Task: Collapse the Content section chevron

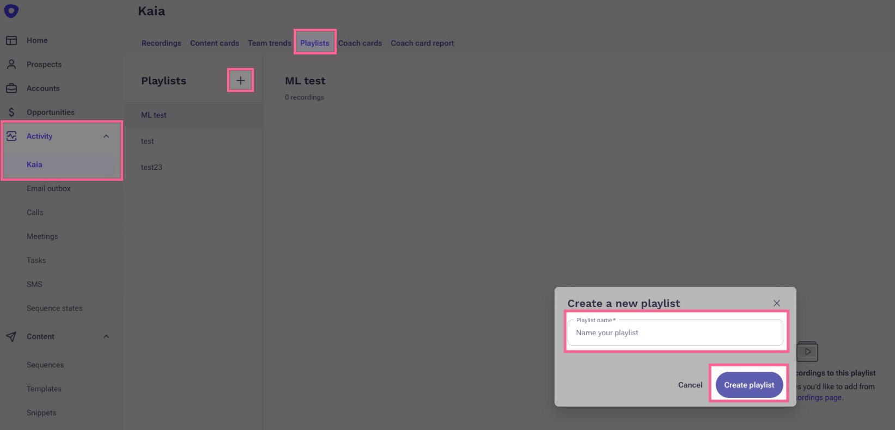Action: pos(106,336)
